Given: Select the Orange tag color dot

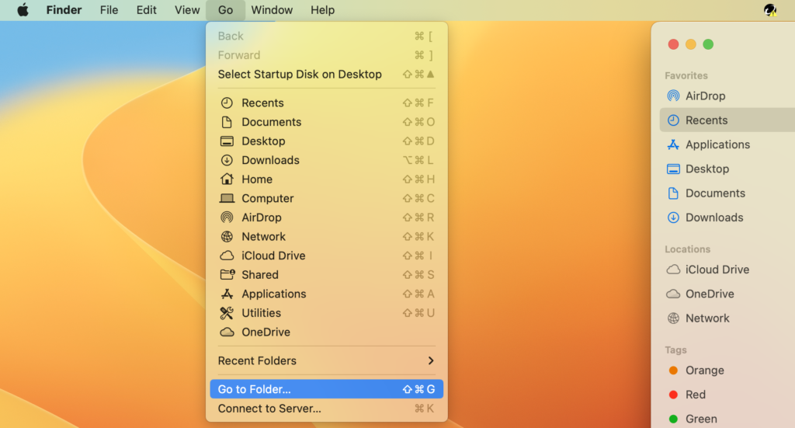Looking at the screenshot, I should click(673, 371).
